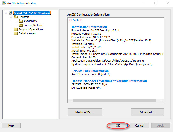Click the Current User: hlf50 line
The height and width of the screenshot is (132, 173).
click(84, 57)
